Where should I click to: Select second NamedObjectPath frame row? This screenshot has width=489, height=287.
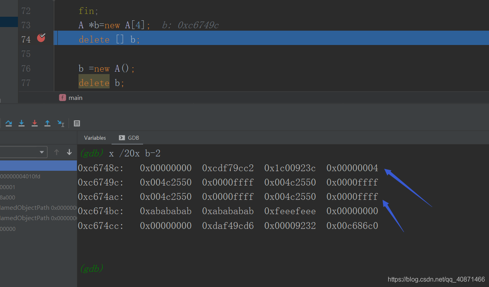38,218
